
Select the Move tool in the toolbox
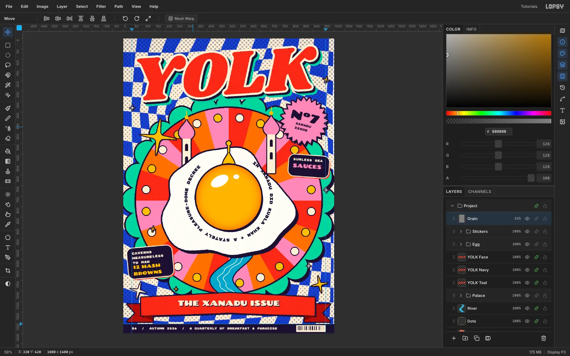(8, 32)
